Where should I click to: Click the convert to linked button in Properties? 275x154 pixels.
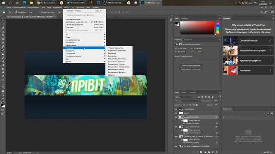(191, 69)
